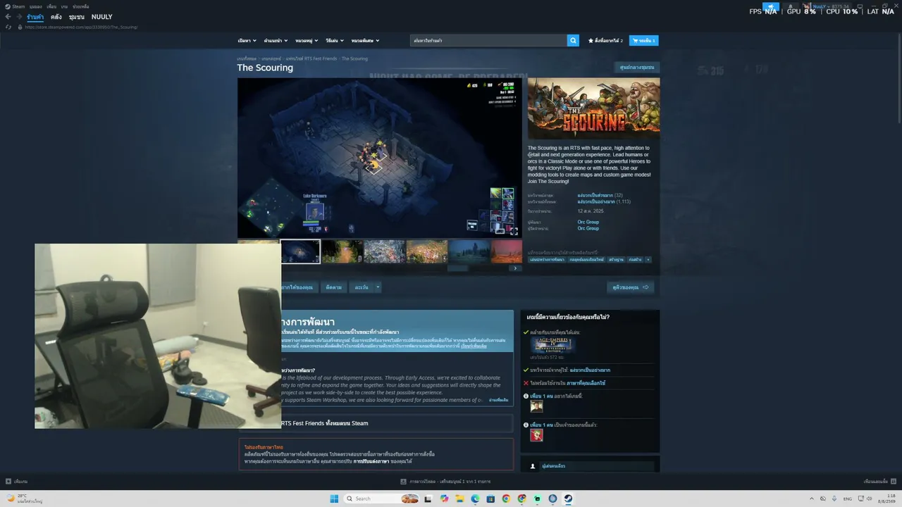Screen dimensions: 902x507
Task: Open the view your queue button
Action: (x=631, y=287)
